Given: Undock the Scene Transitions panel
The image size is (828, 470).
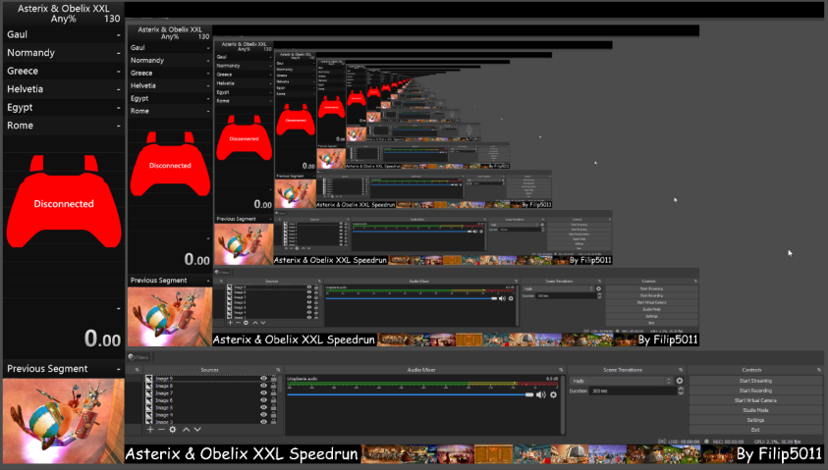Looking at the screenshot, I should (681, 370).
